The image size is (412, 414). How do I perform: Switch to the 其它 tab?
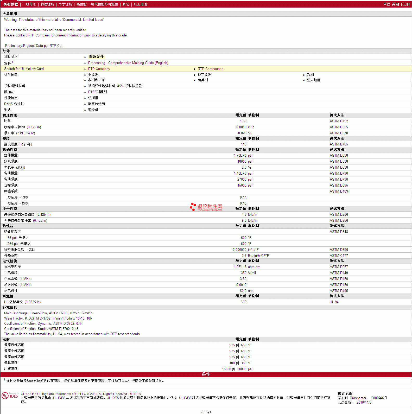click(126, 4)
